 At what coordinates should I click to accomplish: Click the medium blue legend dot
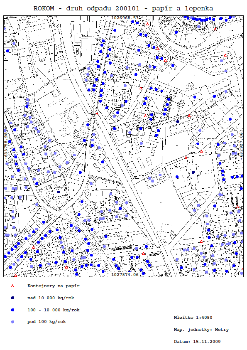pos(13,310)
